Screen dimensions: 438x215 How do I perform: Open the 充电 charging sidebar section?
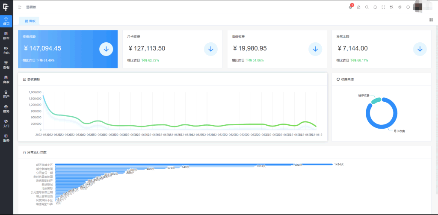[x=6, y=50]
